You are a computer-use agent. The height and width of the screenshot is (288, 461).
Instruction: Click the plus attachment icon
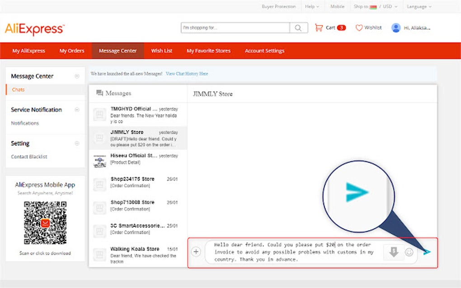point(196,251)
